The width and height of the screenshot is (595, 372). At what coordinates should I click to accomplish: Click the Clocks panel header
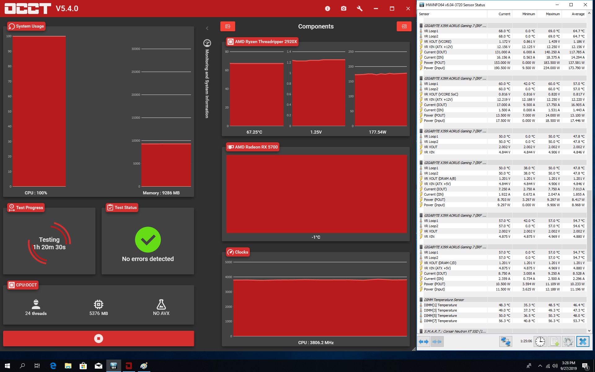tap(238, 252)
